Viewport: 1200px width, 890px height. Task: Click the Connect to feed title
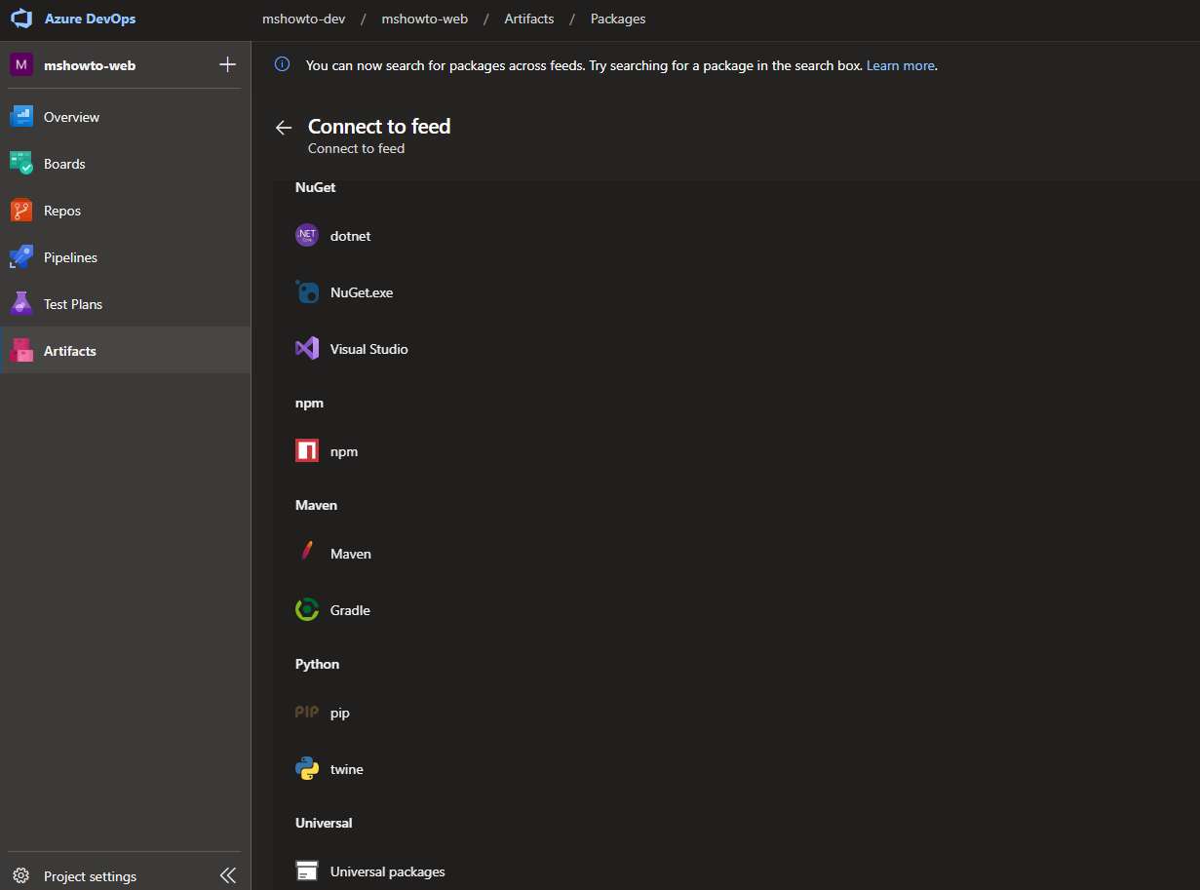pos(379,126)
